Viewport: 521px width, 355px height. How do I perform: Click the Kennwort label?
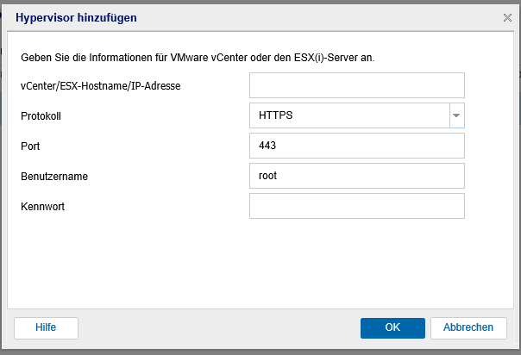point(42,206)
